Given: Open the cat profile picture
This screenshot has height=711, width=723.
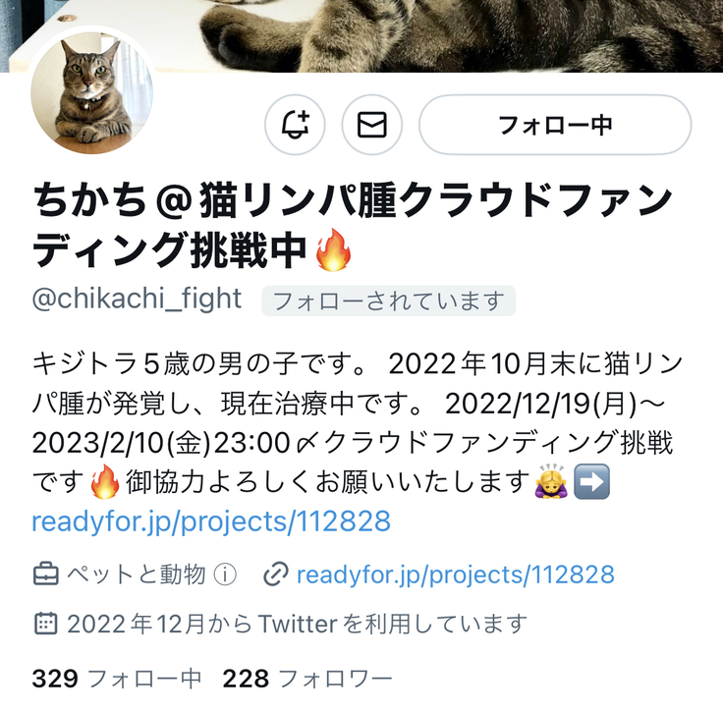Looking at the screenshot, I should (x=91, y=92).
